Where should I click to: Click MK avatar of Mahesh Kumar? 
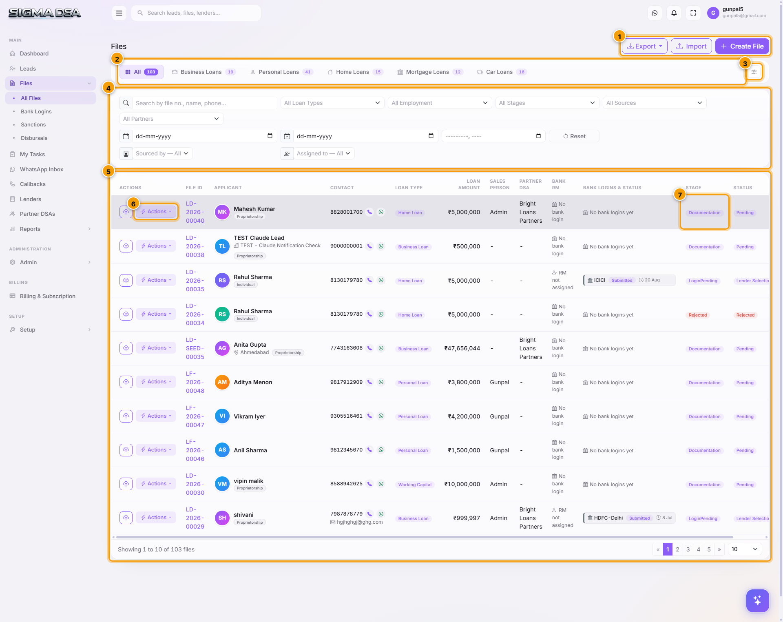[x=222, y=212]
